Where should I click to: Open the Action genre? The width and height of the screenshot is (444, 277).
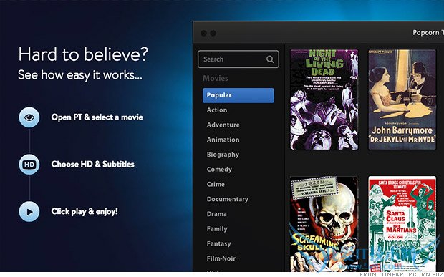(x=217, y=110)
